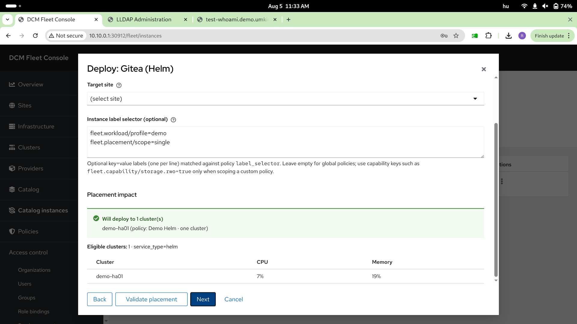Click the Sites globe icon
The width and height of the screenshot is (577, 324).
point(12,106)
